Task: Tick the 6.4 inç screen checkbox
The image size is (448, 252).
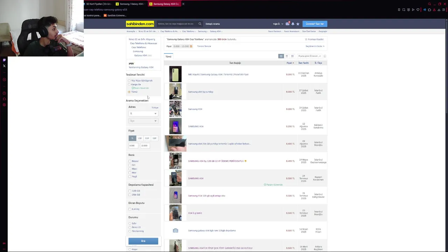Action: coord(130,209)
